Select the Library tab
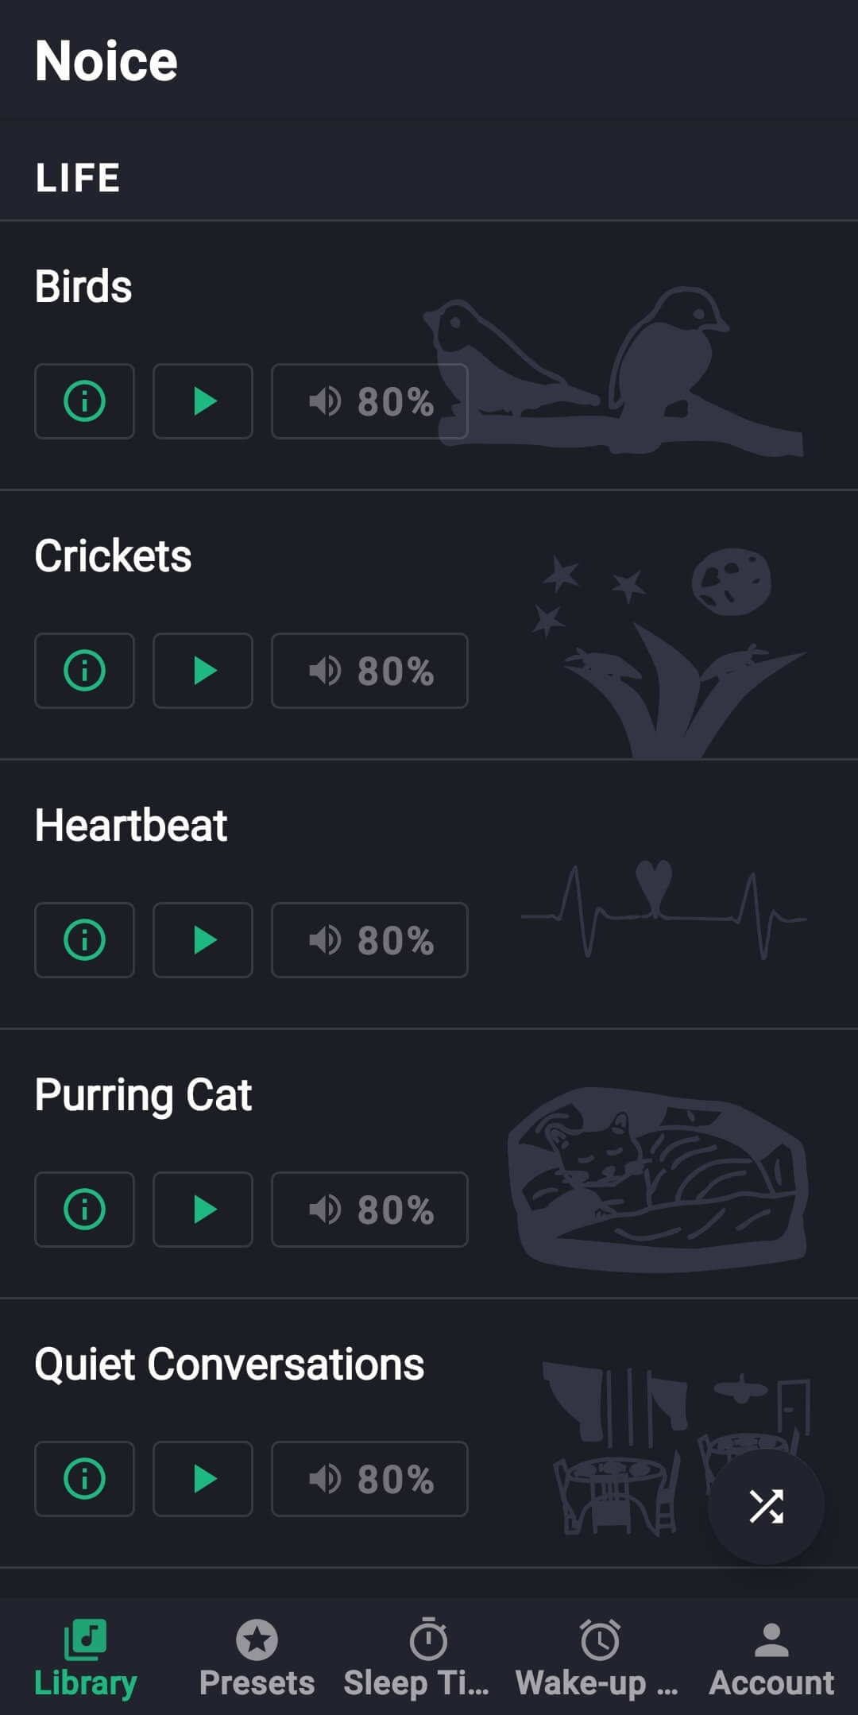Screen dimensions: 858x1715 coord(85,1659)
